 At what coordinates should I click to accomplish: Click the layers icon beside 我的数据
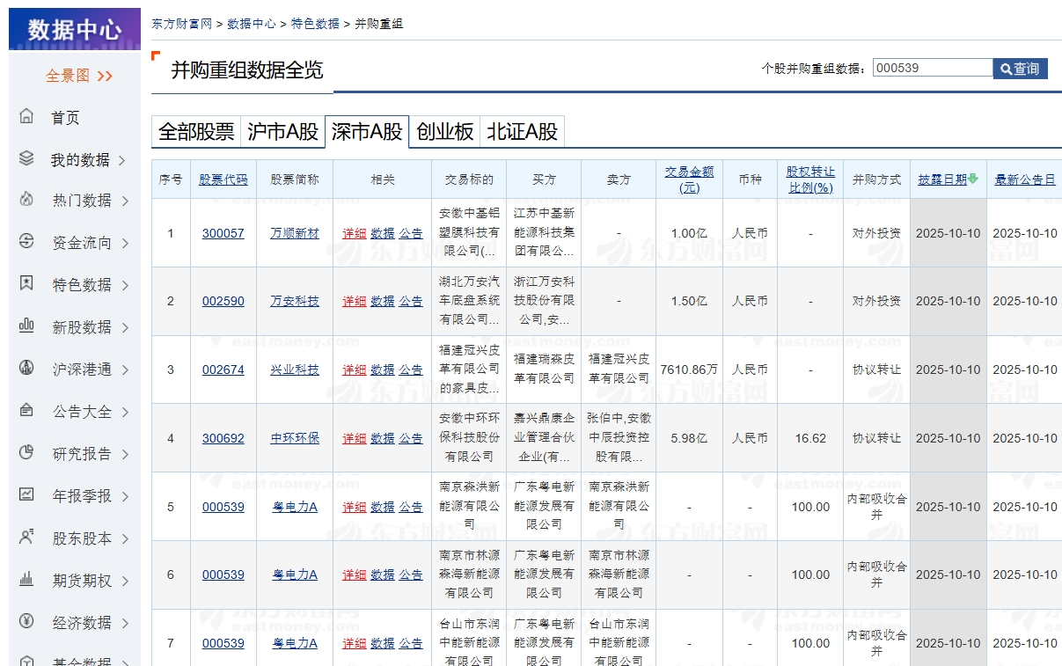coord(26,158)
